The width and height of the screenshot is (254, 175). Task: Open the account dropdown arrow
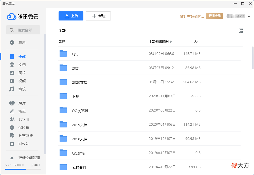tap(249, 16)
